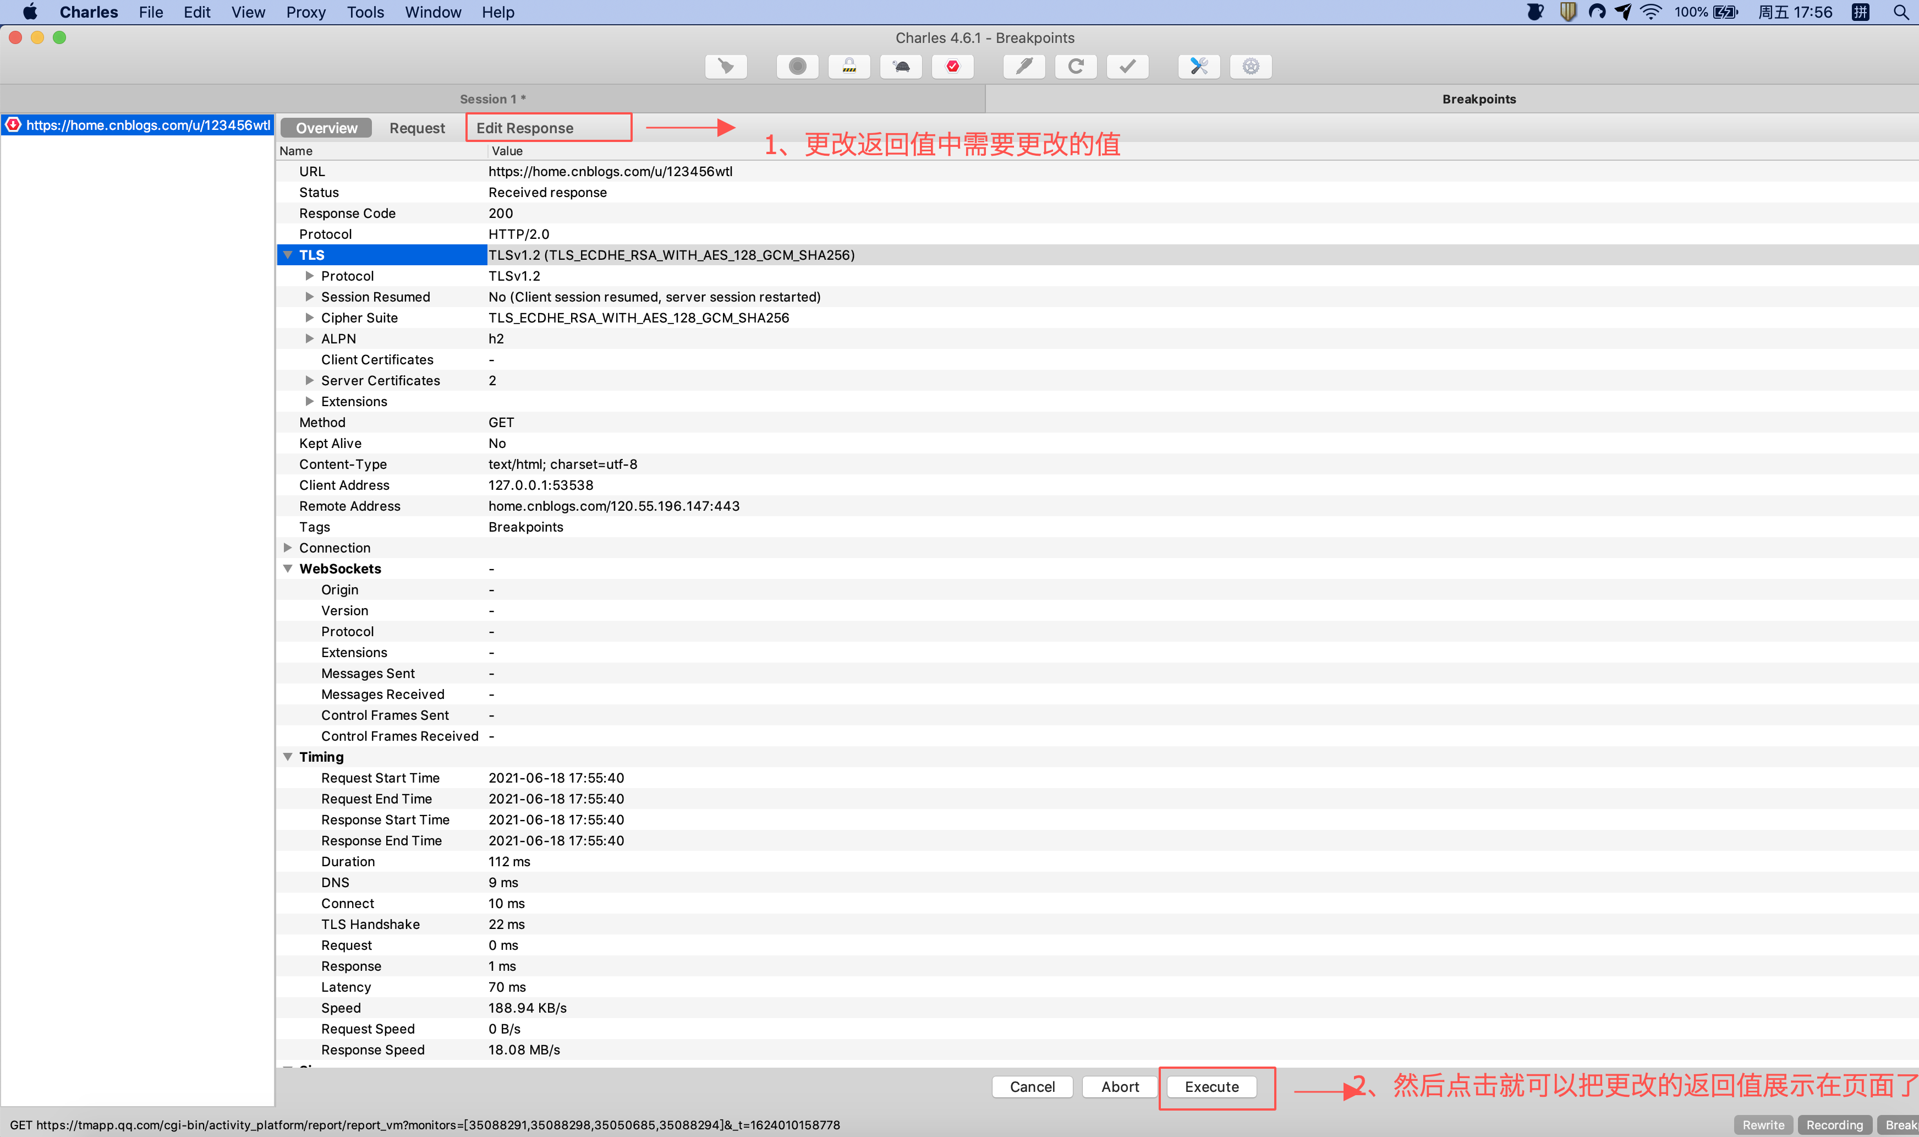Collapse the Timing section

coord(288,757)
